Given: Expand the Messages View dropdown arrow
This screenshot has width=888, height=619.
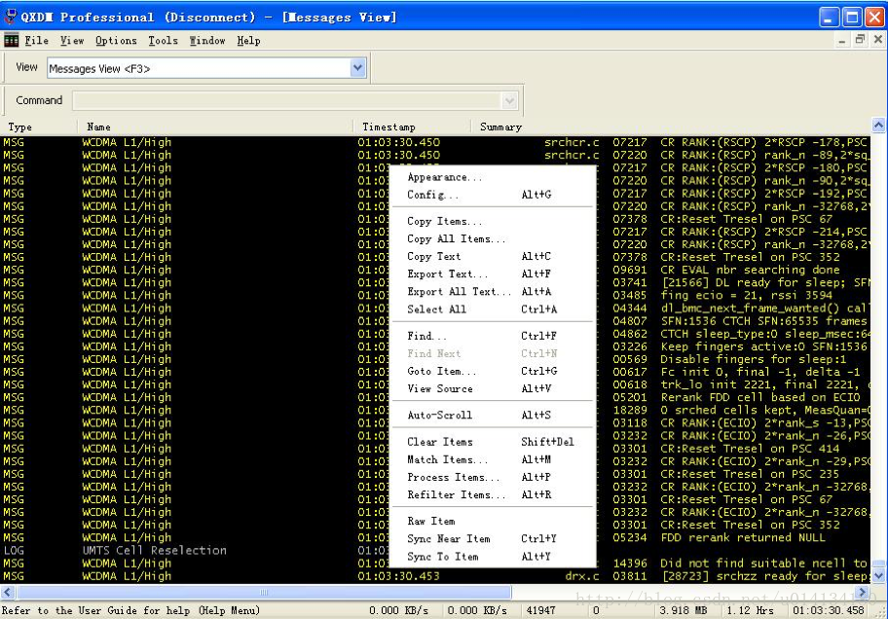Looking at the screenshot, I should point(357,68).
